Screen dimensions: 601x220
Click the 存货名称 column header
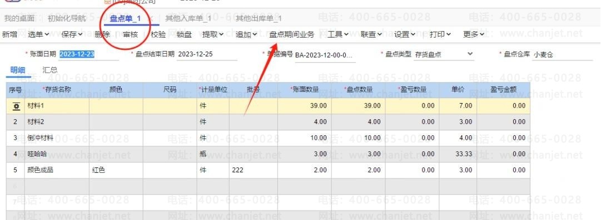coord(57,90)
